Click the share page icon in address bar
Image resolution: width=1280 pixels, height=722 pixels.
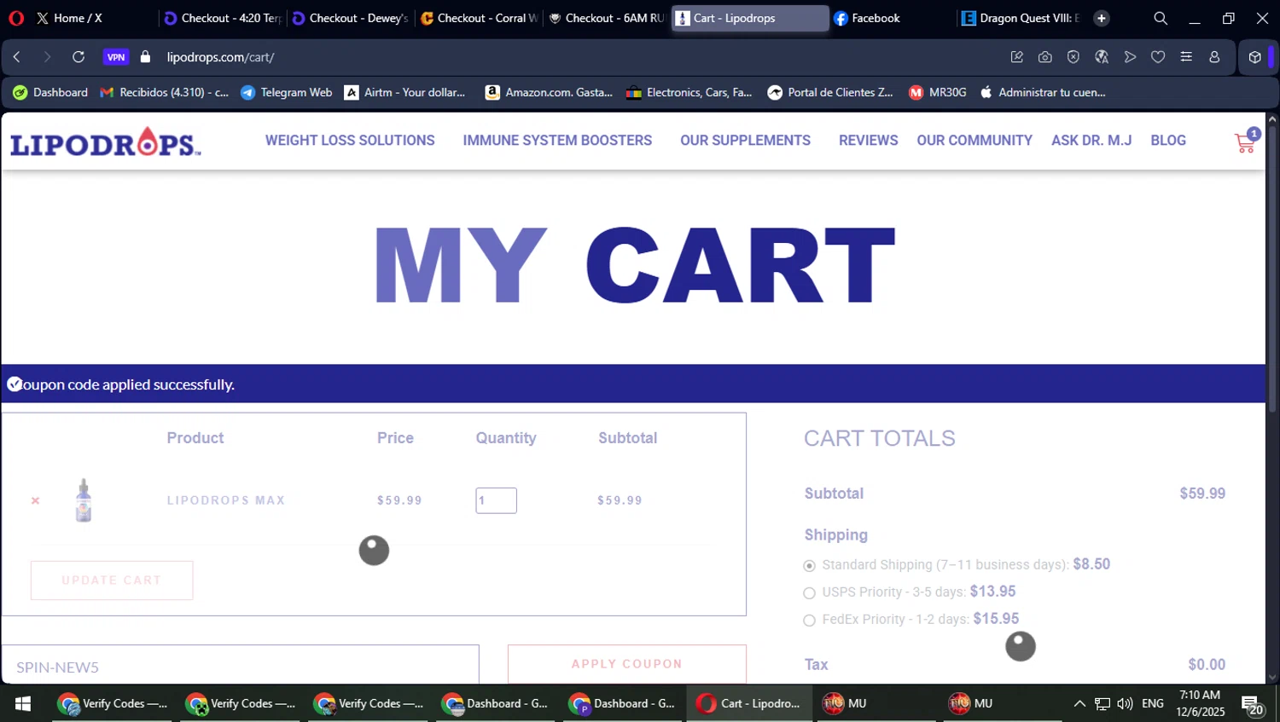(x=1017, y=57)
